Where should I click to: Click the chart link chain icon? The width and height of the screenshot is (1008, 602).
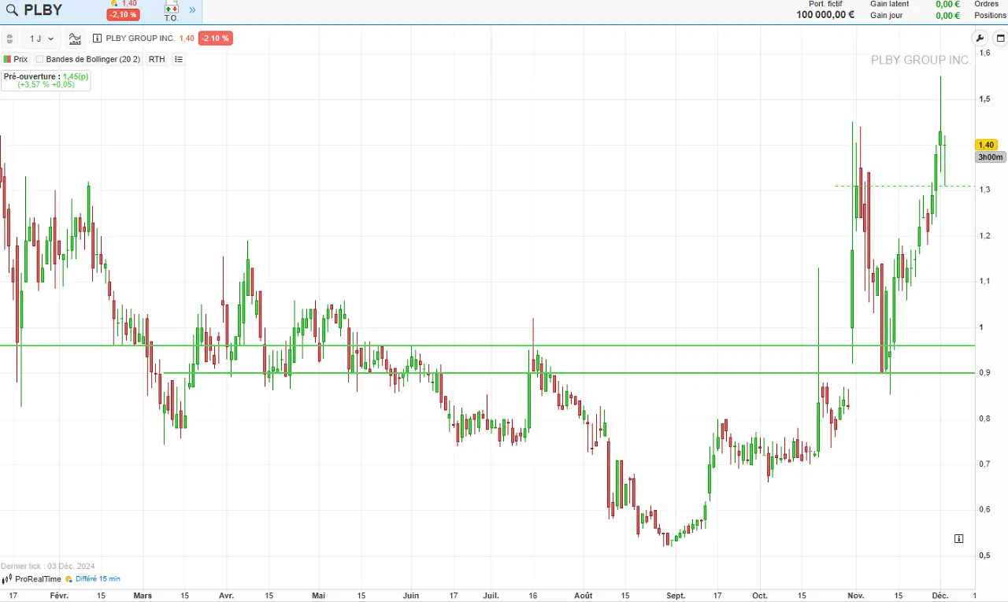coord(9,39)
